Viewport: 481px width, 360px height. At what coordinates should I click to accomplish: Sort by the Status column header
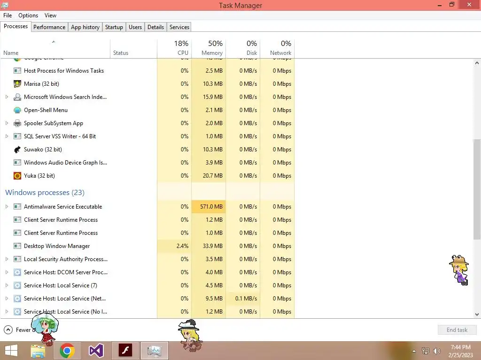tap(133, 48)
